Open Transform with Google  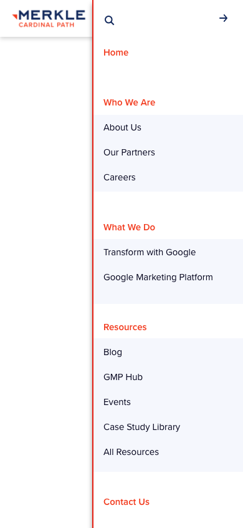[150, 252]
